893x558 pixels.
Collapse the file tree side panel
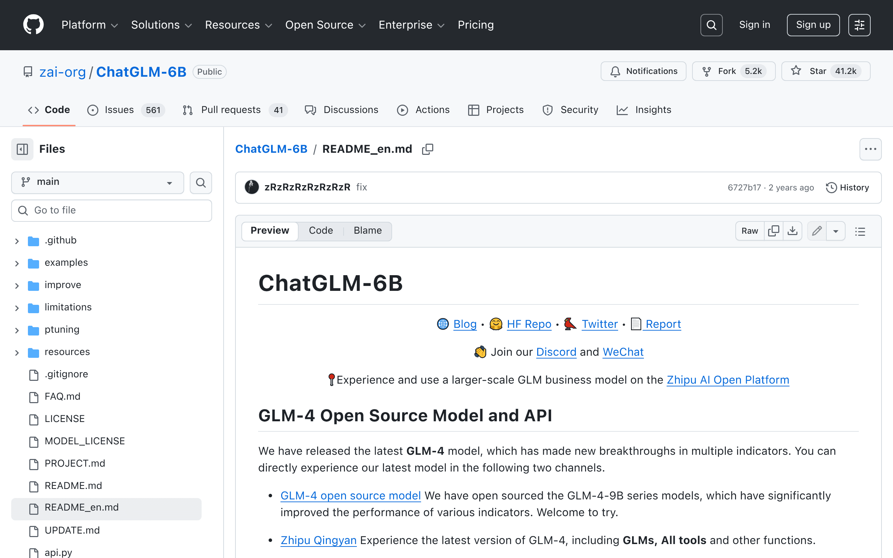tap(22, 149)
